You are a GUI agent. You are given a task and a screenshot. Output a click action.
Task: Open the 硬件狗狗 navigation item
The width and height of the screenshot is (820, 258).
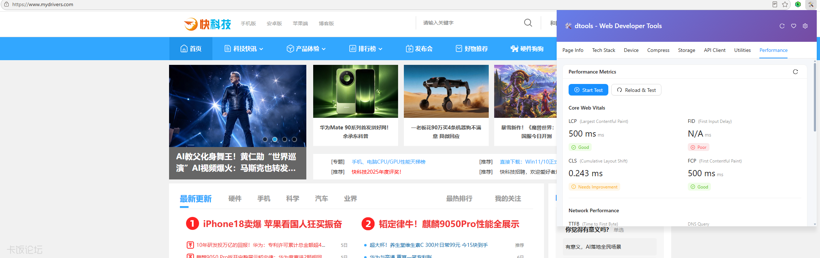[x=527, y=49]
